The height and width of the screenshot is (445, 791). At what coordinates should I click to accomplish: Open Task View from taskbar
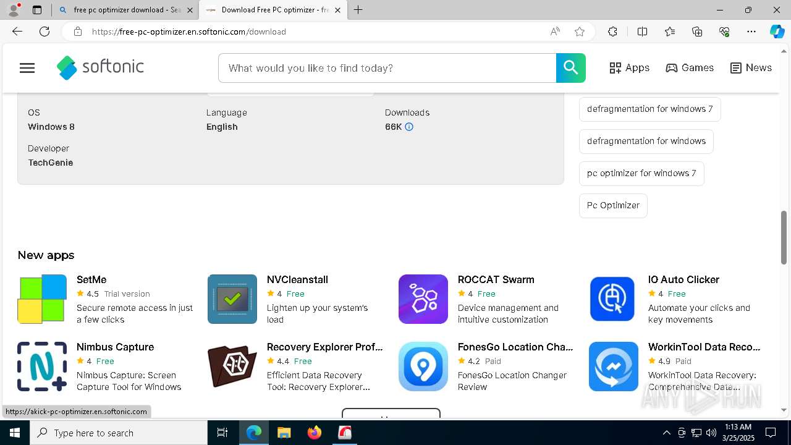click(222, 433)
